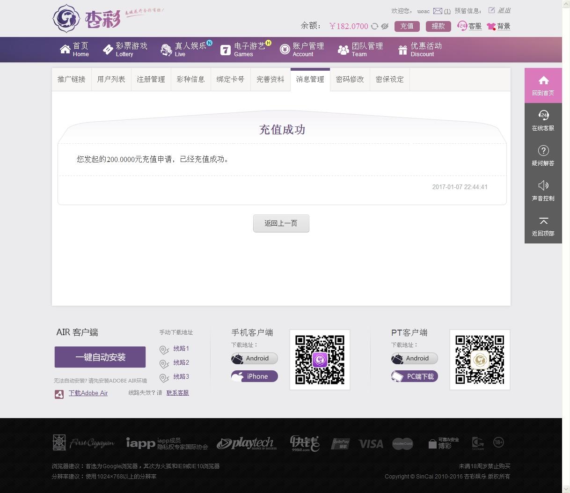
Task: Click the 一键自动安装 button
Action: pyautogui.click(x=100, y=357)
